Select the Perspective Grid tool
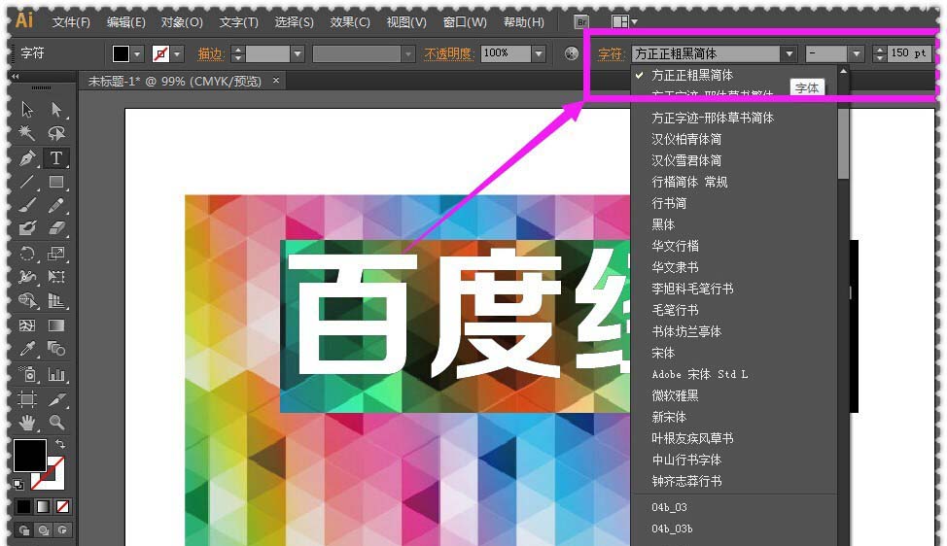 point(56,300)
